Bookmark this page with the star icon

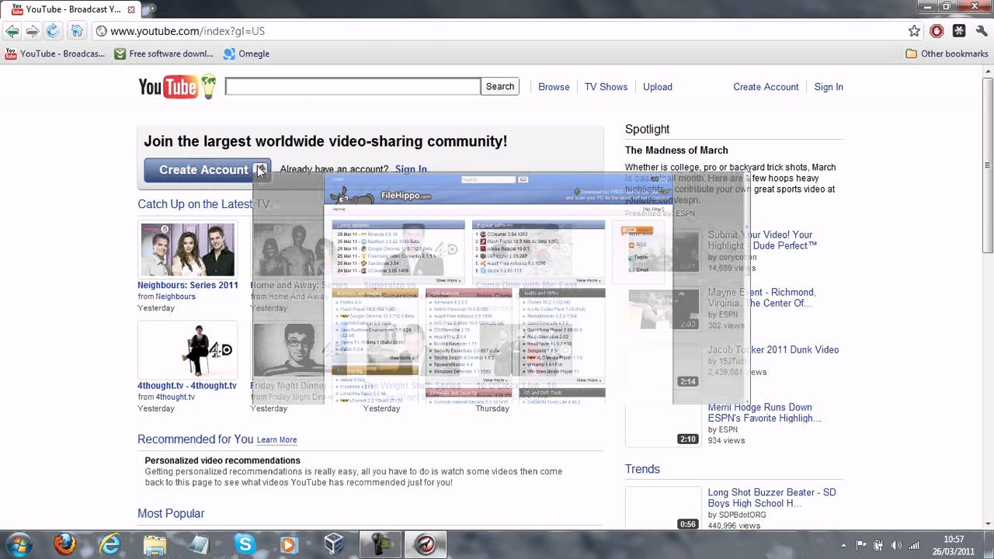(x=914, y=31)
